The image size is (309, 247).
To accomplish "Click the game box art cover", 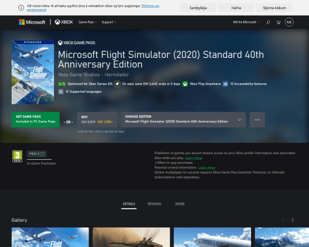I will (33, 72).
